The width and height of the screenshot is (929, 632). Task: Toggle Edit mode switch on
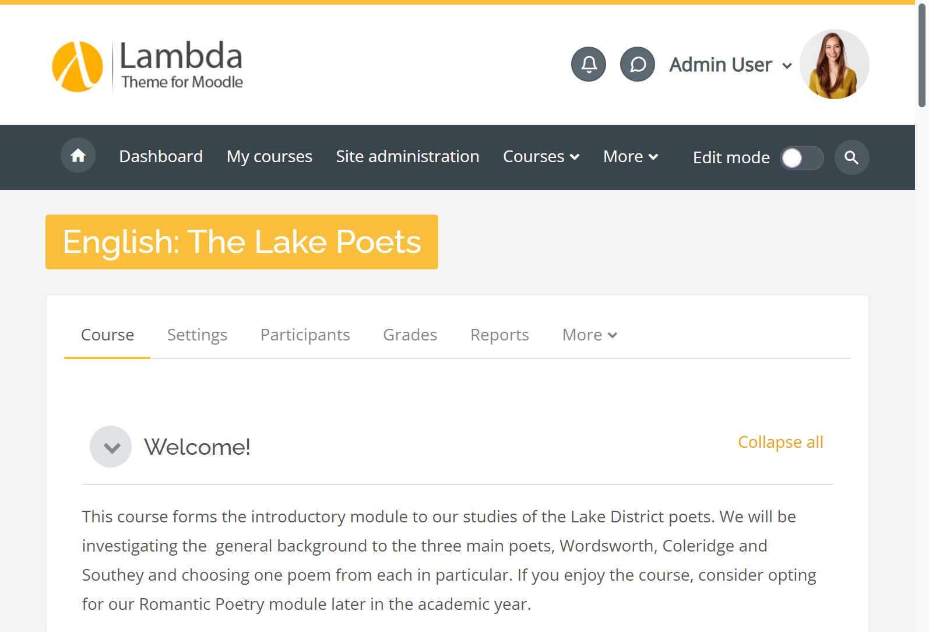[801, 157]
